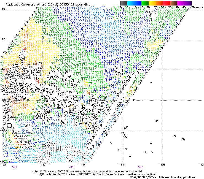
Task: Click the '-20' latitude label
Action: click(x=2, y=161)
